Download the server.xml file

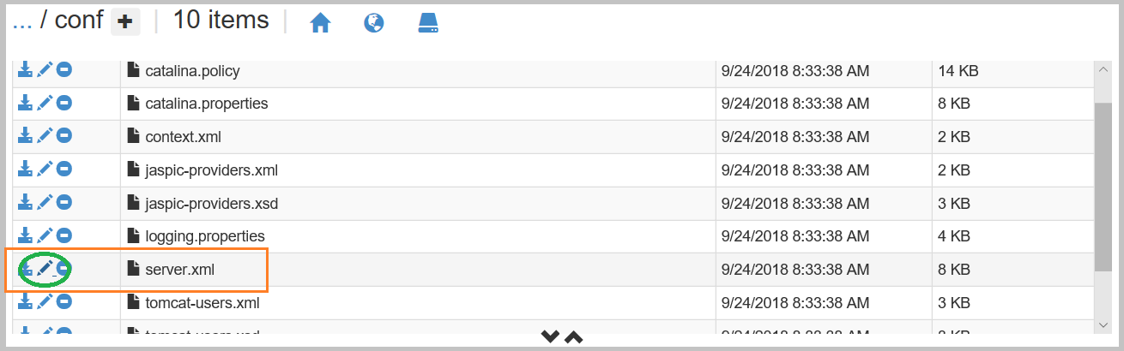click(26, 269)
